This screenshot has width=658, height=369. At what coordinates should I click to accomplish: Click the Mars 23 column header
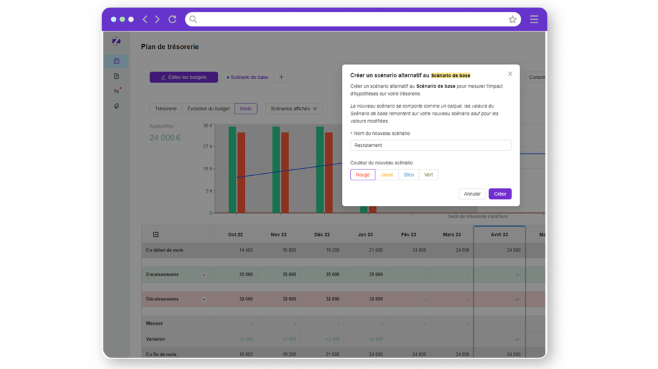click(452, 234)
